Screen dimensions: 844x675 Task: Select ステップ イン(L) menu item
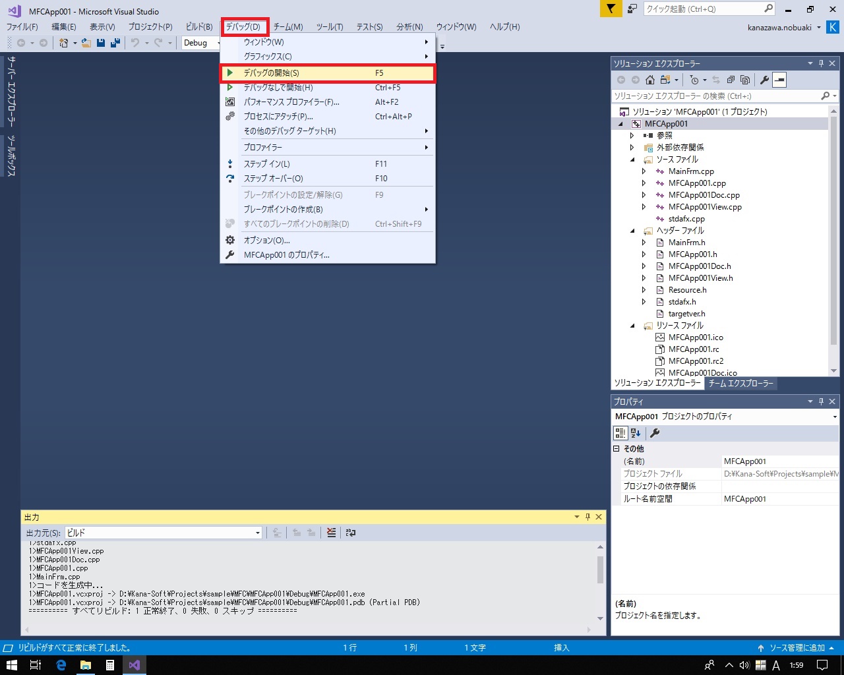327,164
